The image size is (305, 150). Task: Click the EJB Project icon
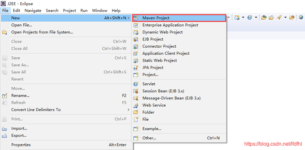[136, 39]
